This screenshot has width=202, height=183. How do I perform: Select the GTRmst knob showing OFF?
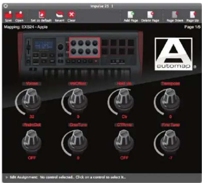click(124, 141)
